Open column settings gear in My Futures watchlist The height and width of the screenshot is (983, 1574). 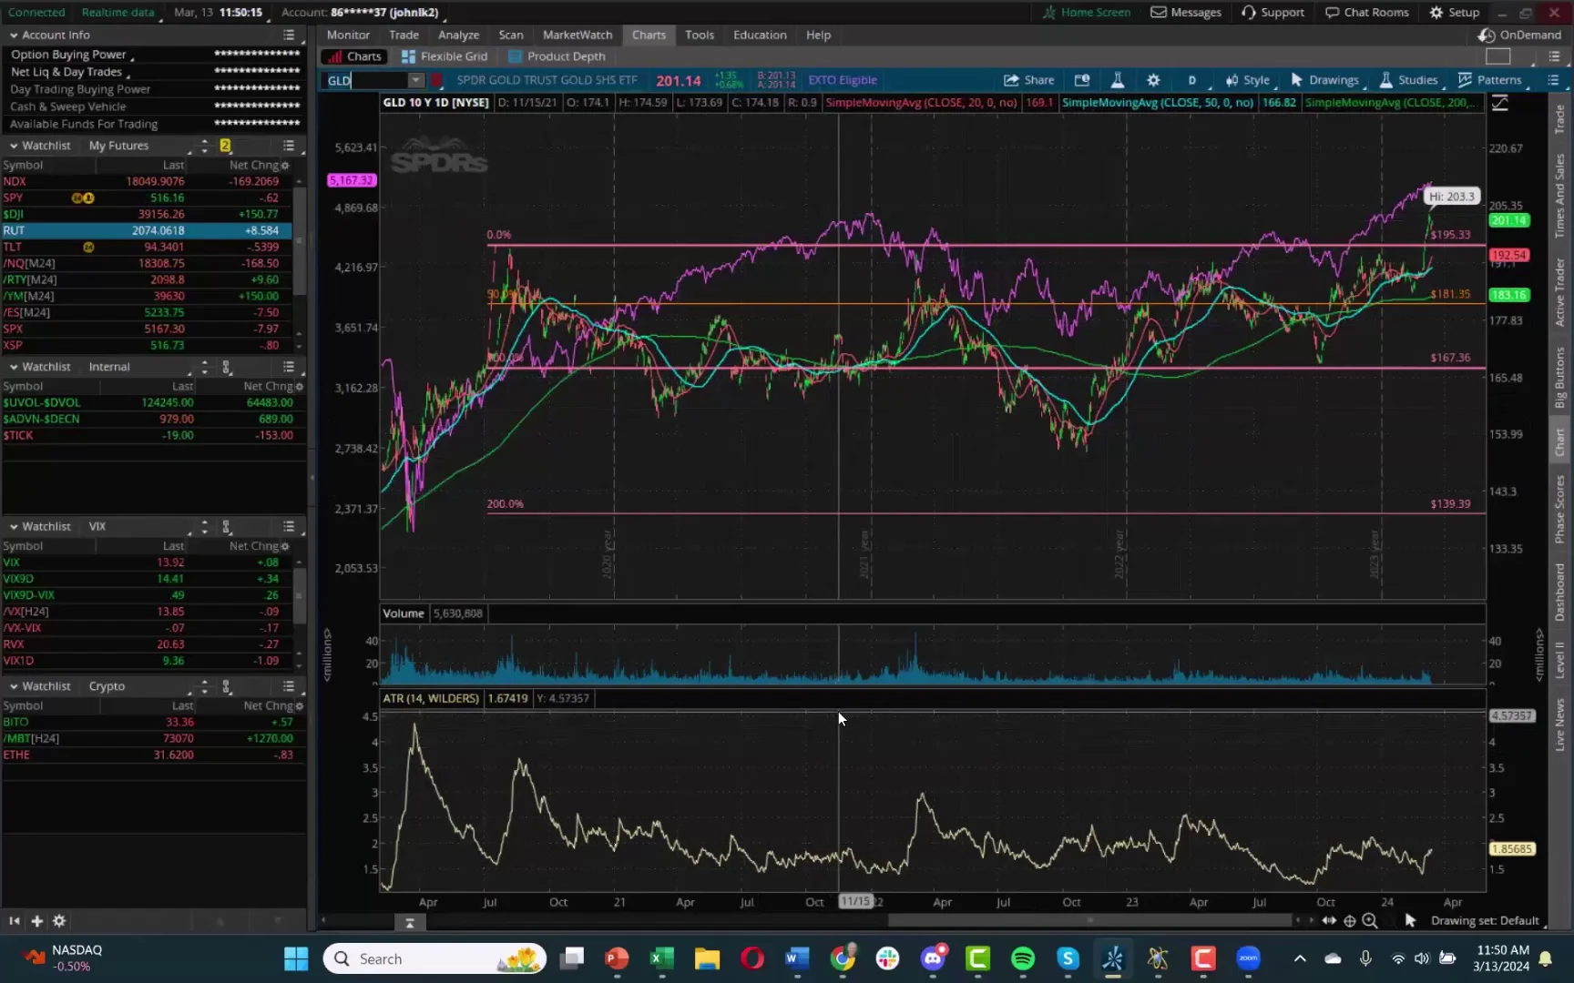point(285,166)
